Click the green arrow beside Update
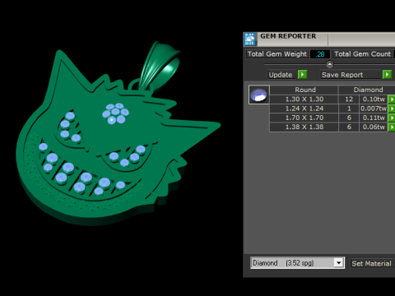Screen dimensions: 395x296 [x=302, y=75]
